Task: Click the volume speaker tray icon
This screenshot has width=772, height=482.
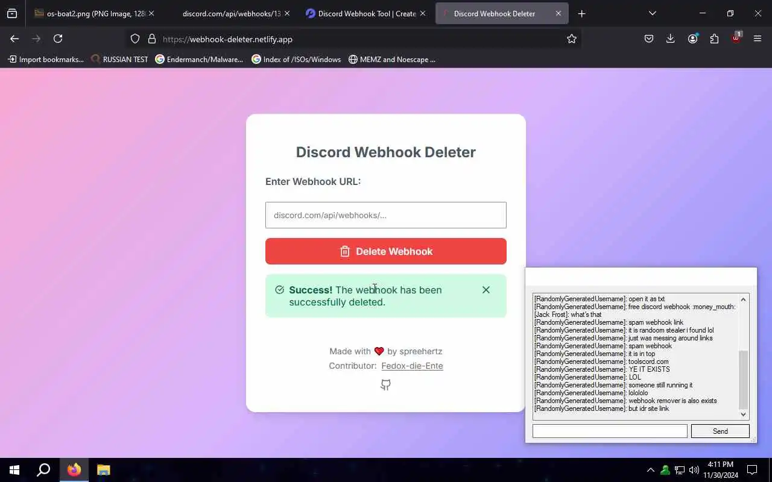Action: [x=694, y=470]
